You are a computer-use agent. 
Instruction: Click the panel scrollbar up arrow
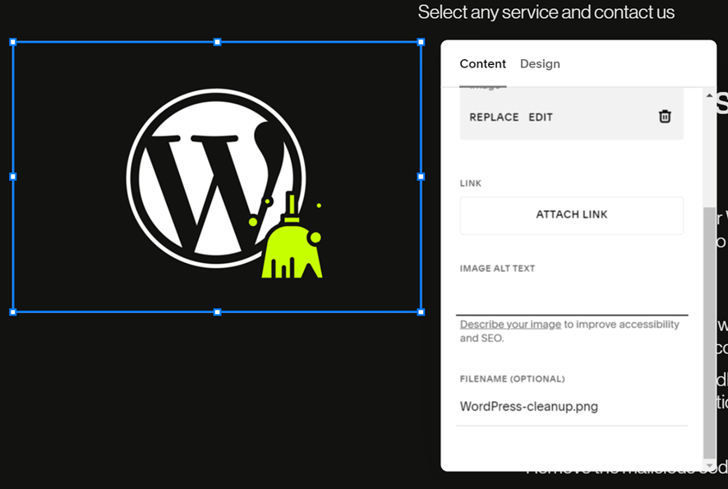pos(709,95)
